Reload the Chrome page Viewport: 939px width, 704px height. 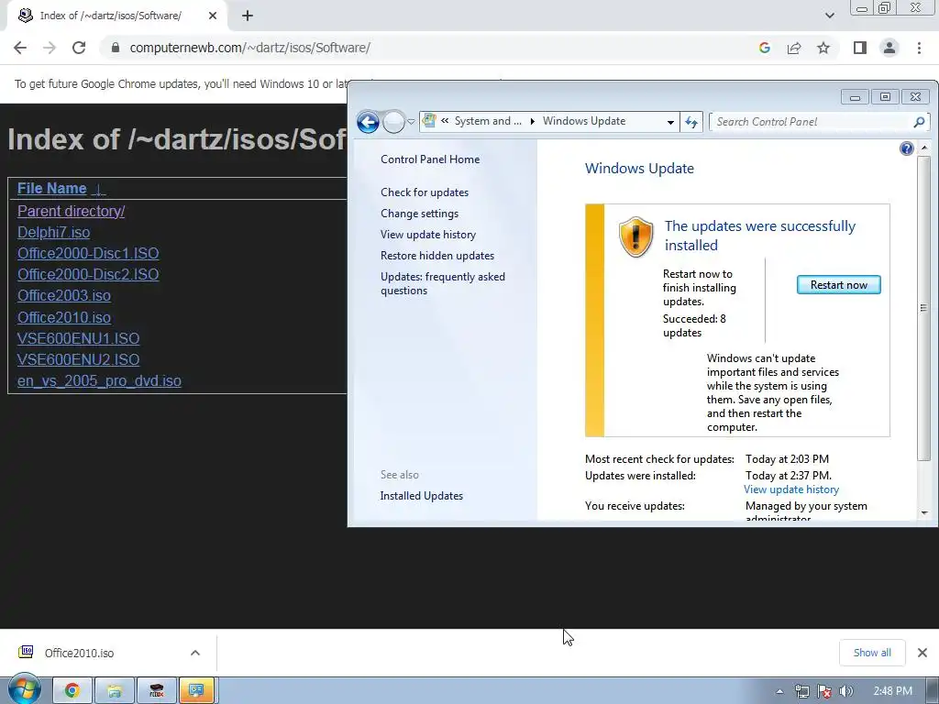pos(79,48)
